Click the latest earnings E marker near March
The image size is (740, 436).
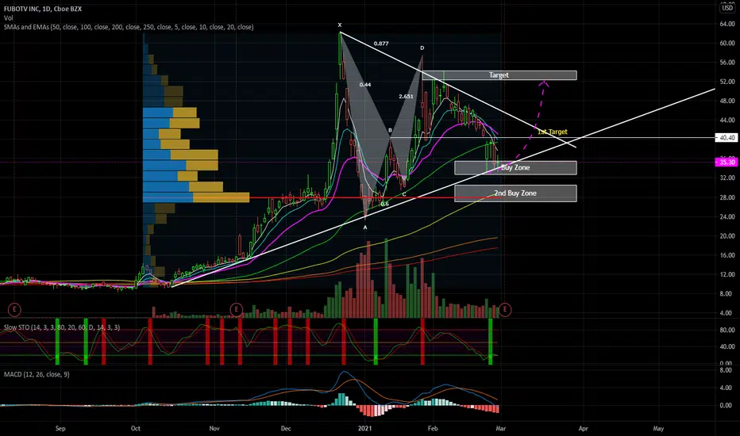505,310
